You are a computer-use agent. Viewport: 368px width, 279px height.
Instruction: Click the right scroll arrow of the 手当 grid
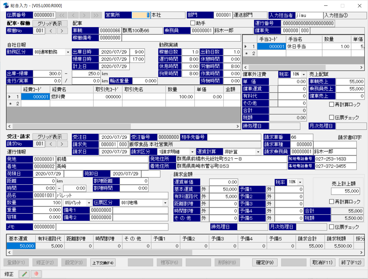tap(361, 67)
